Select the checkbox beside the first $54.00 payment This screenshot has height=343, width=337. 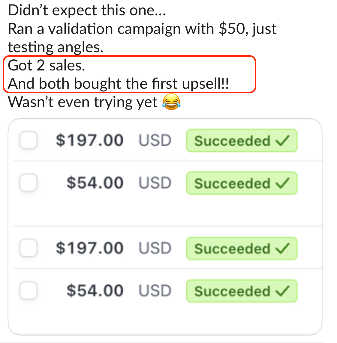click(28, 183)
